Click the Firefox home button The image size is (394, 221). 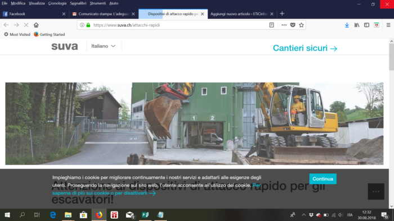click(36, 25)
